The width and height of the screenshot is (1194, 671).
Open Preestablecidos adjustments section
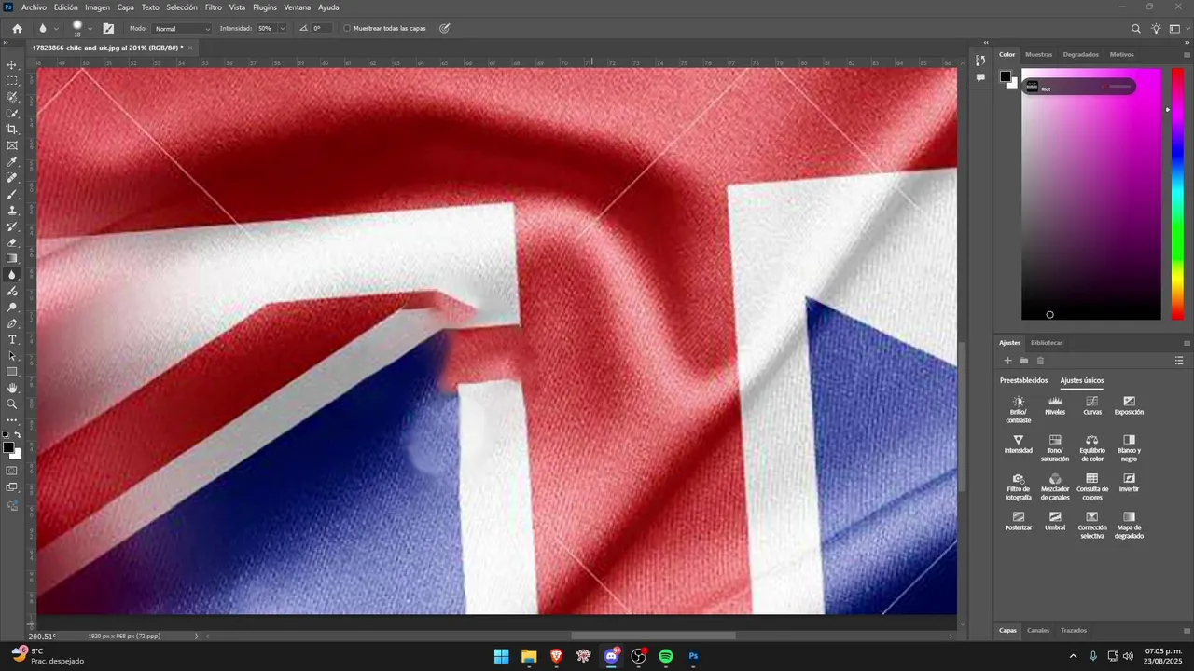click(1023, 380)
